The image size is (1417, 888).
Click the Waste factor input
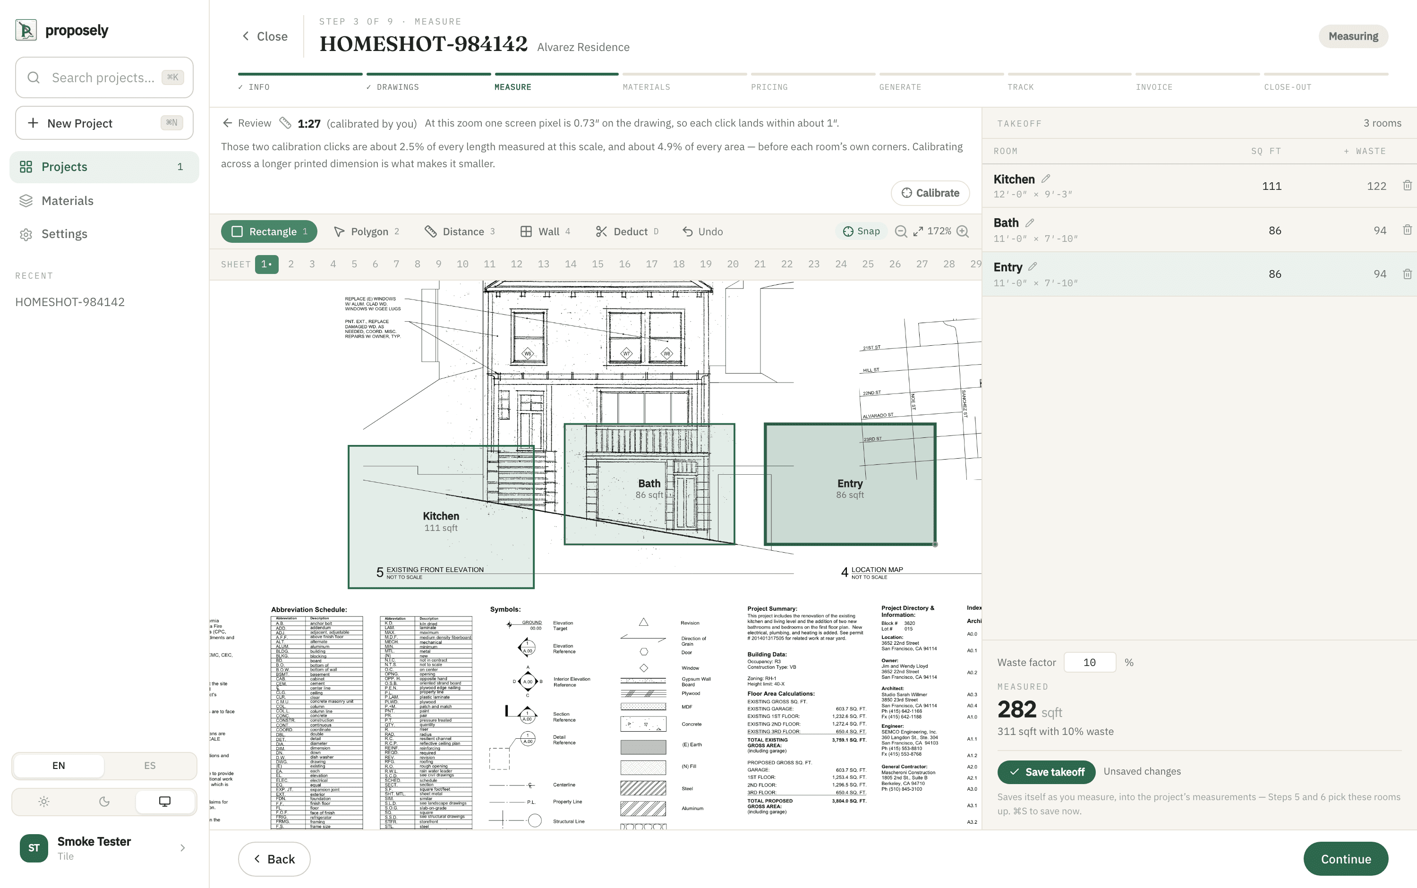point(1089,662)
